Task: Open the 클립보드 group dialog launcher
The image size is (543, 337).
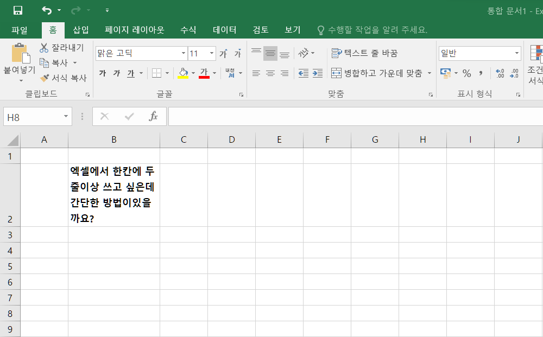Action: tap(87, 94)
